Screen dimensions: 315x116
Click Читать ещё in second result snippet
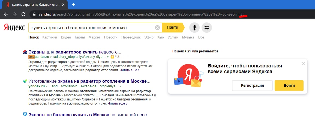click(118, 104)
